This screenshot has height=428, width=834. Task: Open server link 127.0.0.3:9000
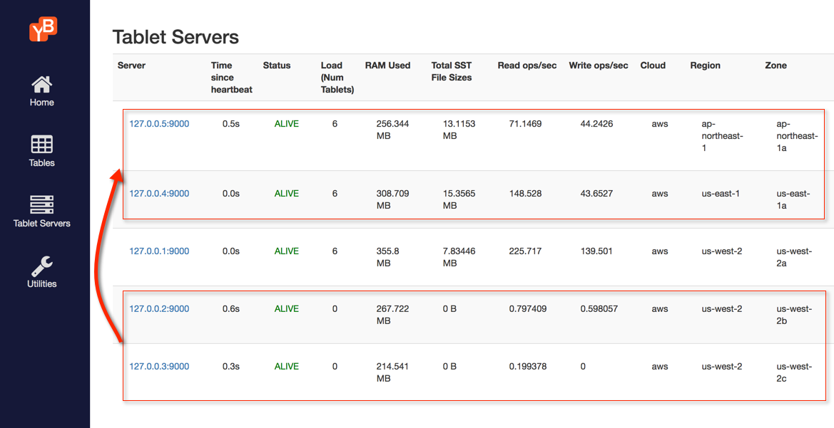click(x=159, y=367)
